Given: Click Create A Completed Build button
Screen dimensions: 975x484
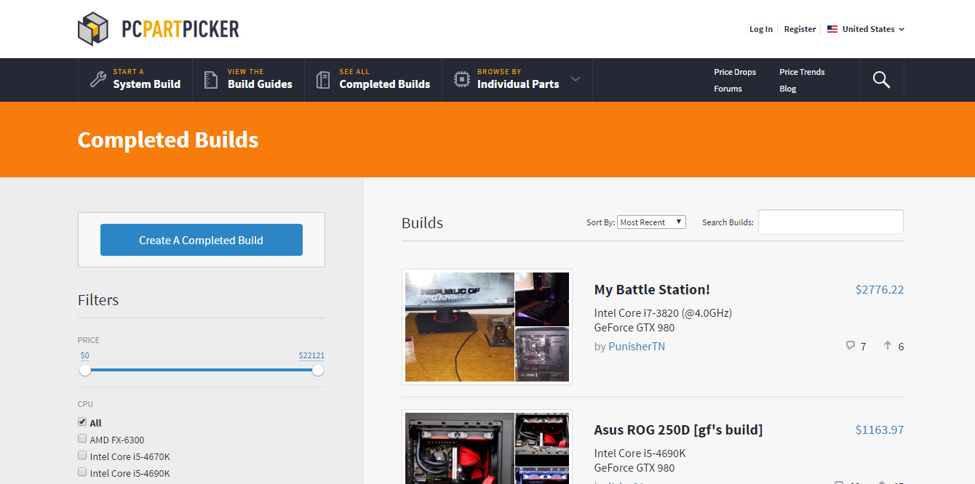Looking at the screenshot, I should (202, 240).
